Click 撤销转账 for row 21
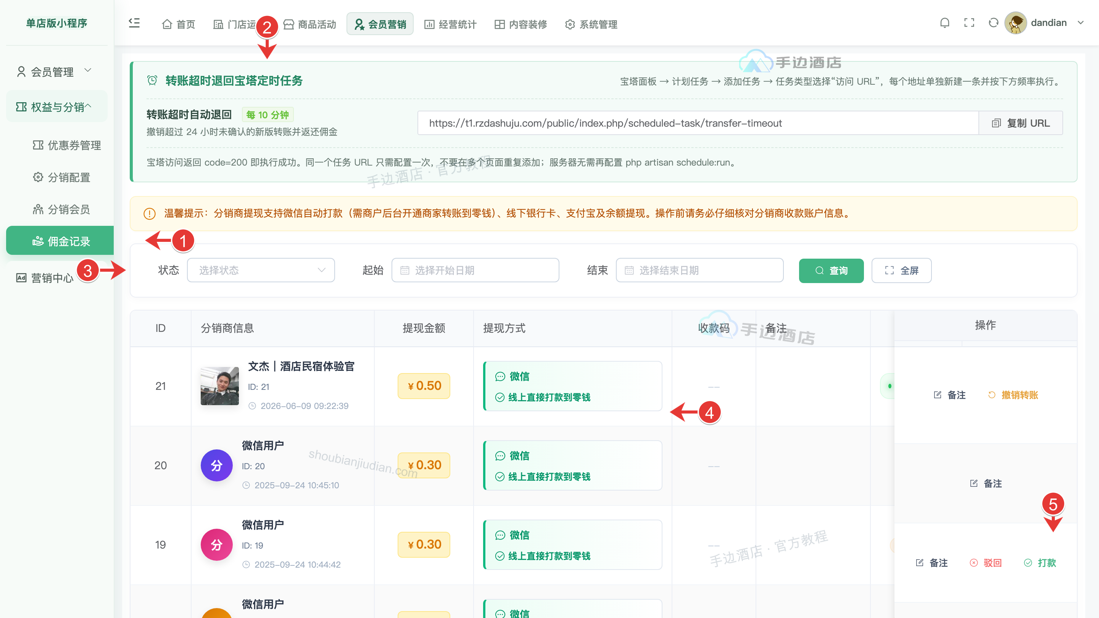This screenshot has height=618, width=1099. tap(1013, 395)
